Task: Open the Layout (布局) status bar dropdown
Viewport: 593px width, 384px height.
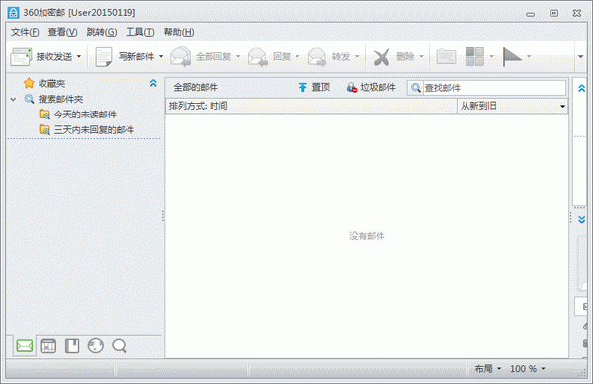Action: coord(488,369)
